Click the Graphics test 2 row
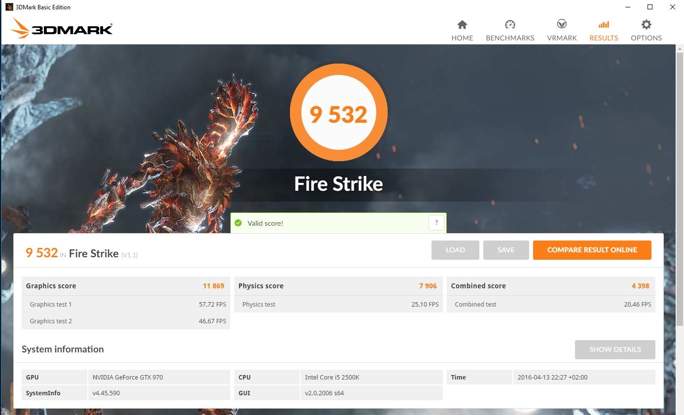 [x=126, y=321]
